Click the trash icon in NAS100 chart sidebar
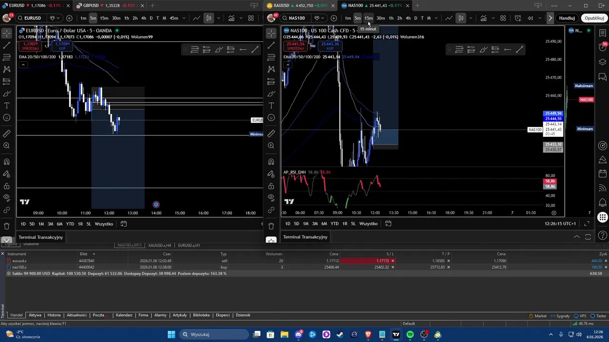609x342 pixels. click(271, 226)
